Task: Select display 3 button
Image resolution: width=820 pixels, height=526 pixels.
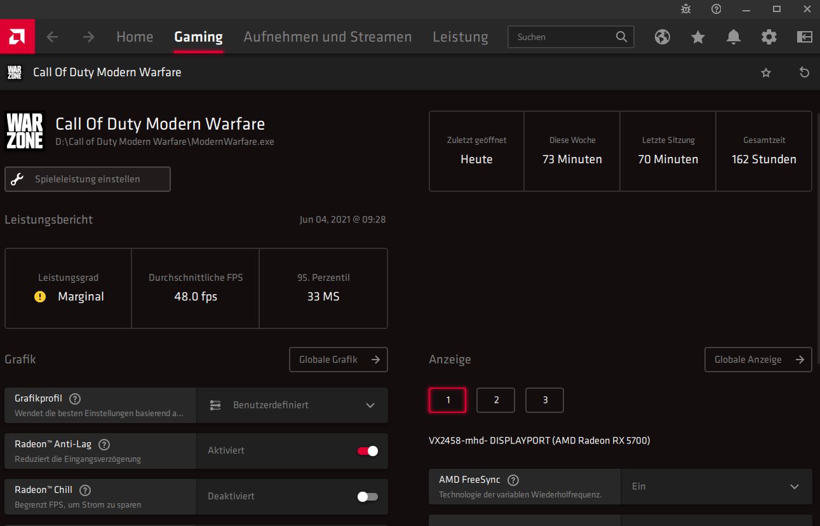Action: tap(544, 400)
